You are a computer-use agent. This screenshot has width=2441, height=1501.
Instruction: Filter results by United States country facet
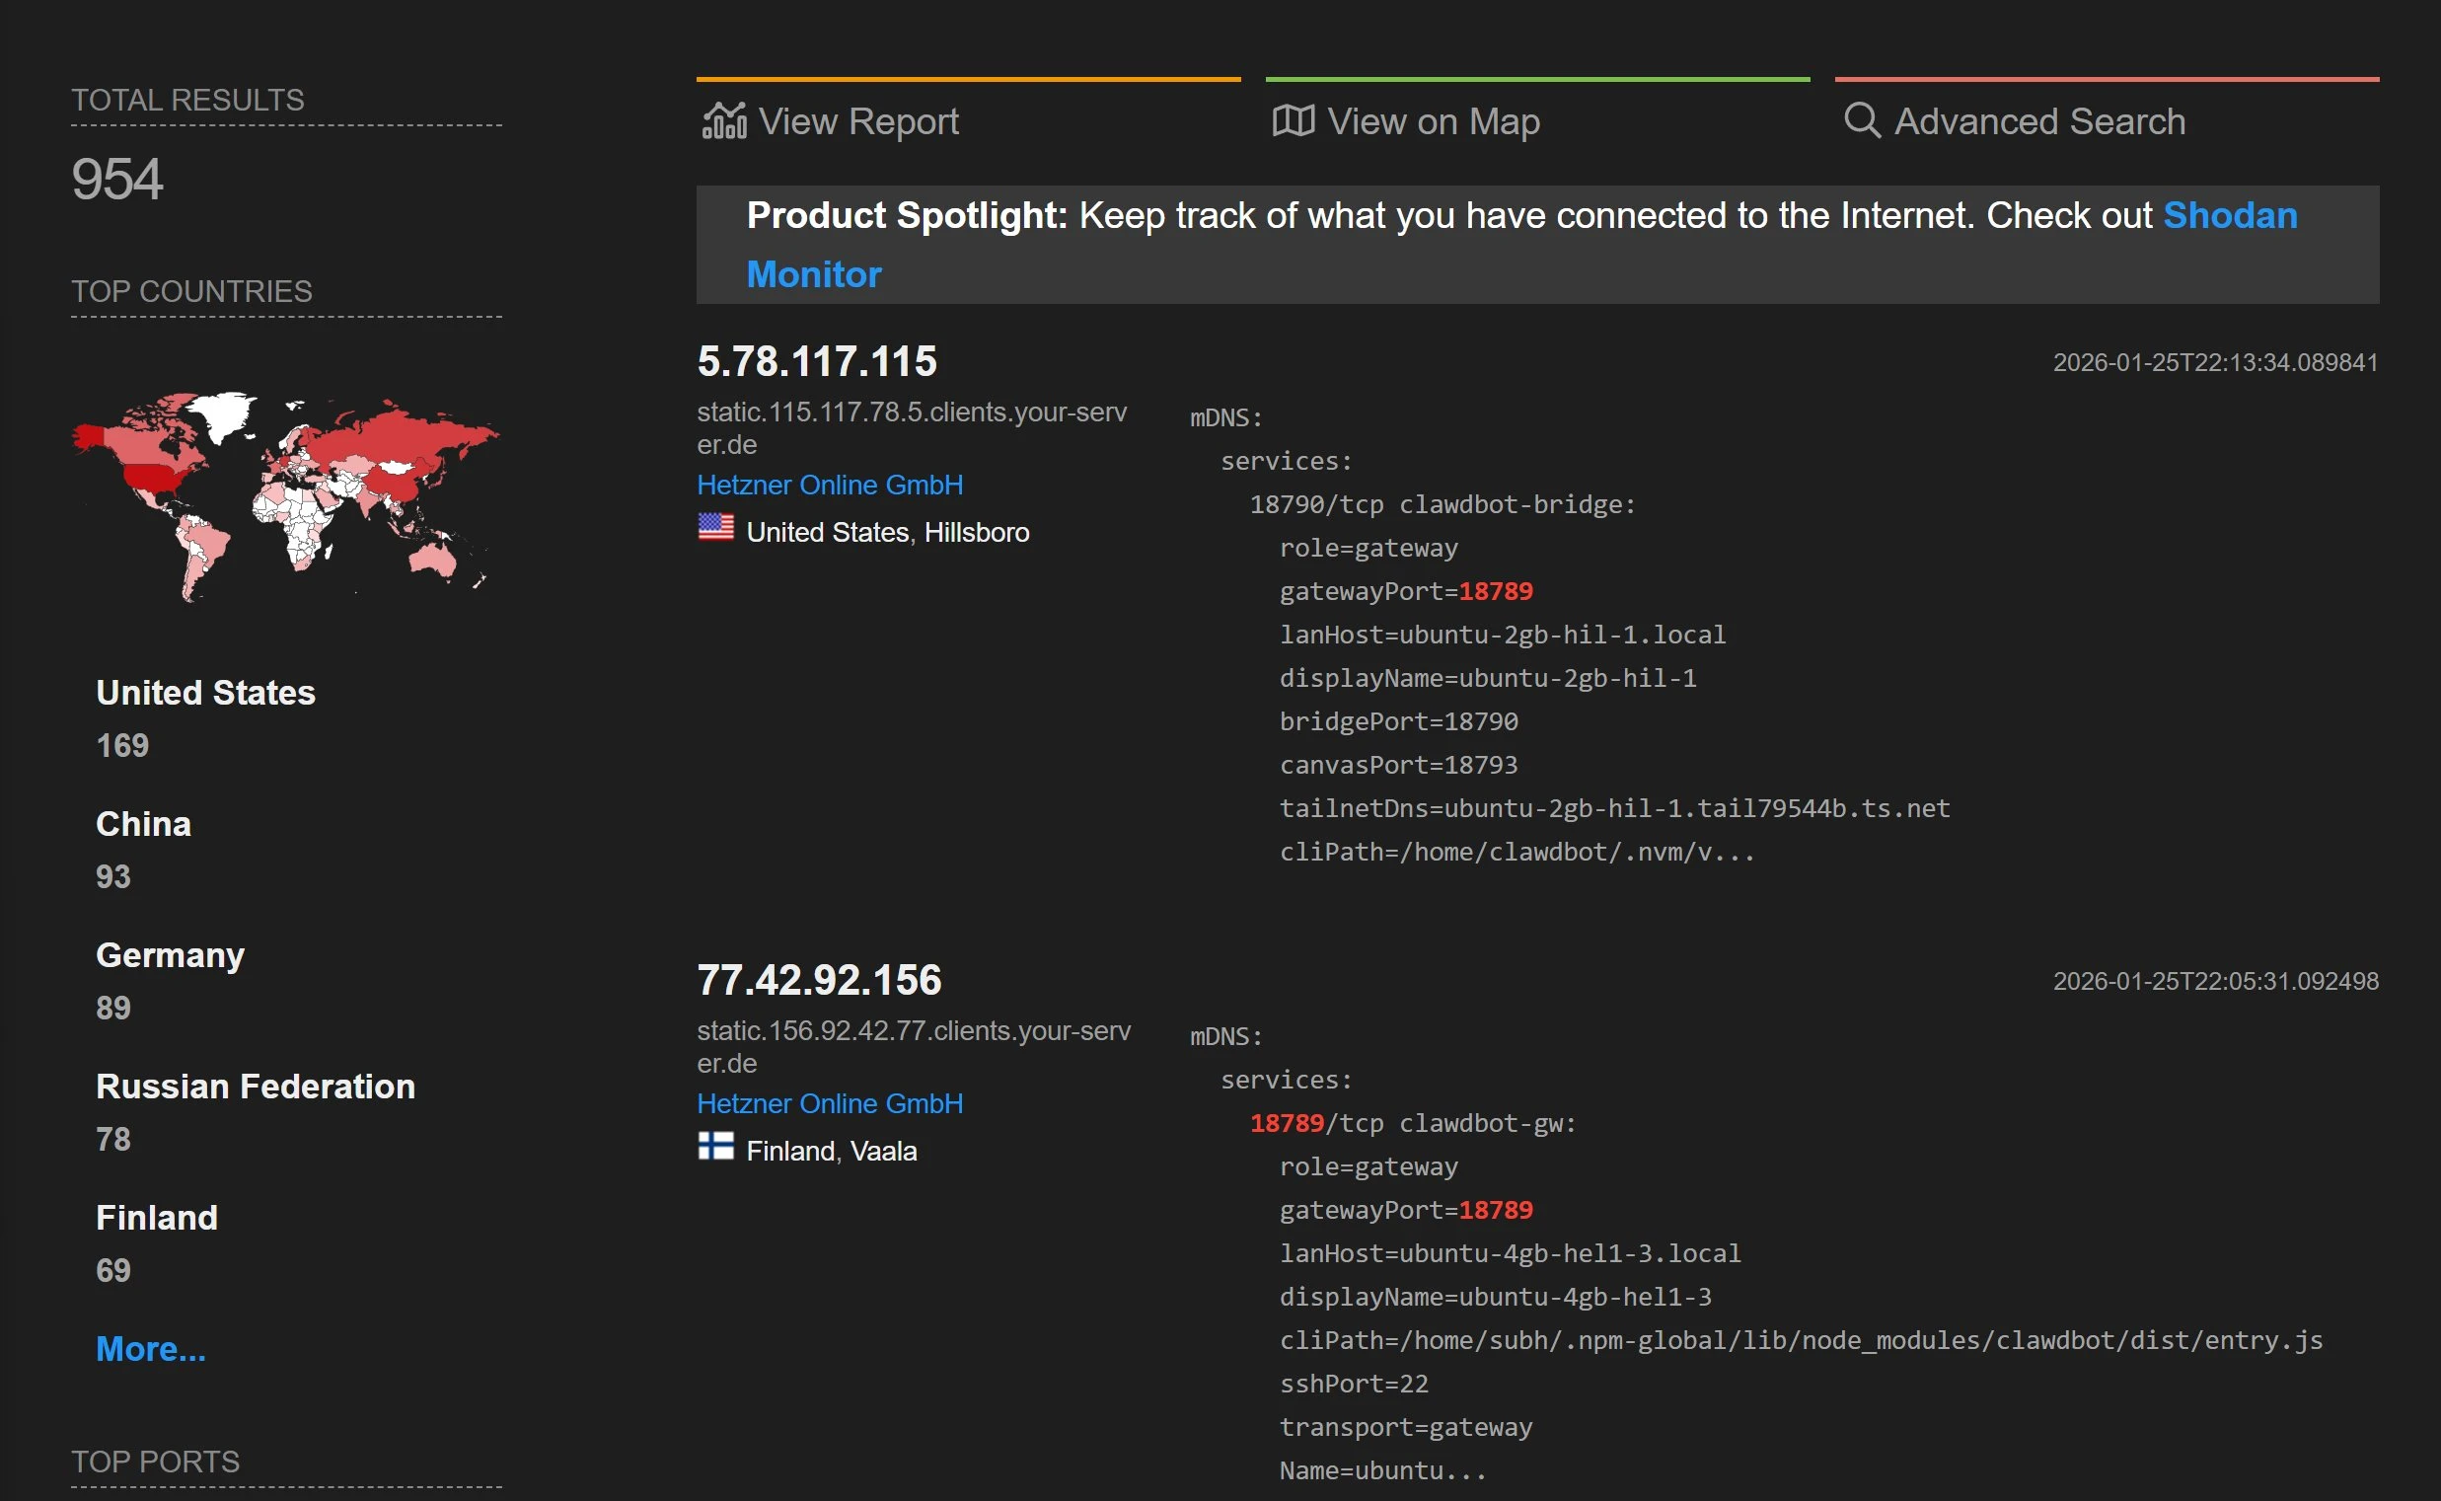[x=204, y=692]
